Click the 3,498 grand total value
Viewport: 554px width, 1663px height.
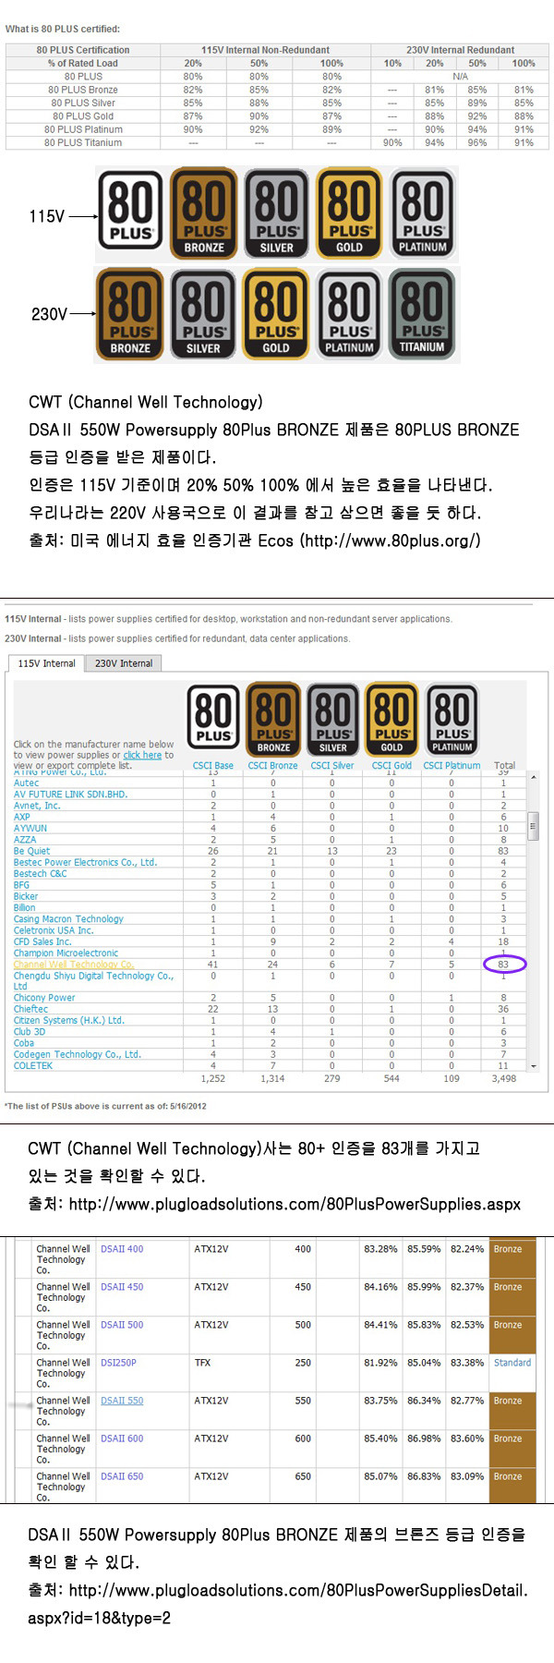[x=504, y=1078]
